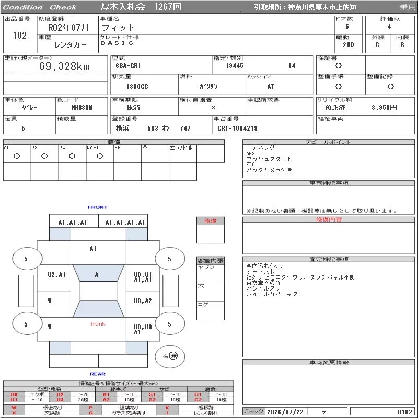
Task: Click the FRONT label above diagram
Action: click(98, 207)
